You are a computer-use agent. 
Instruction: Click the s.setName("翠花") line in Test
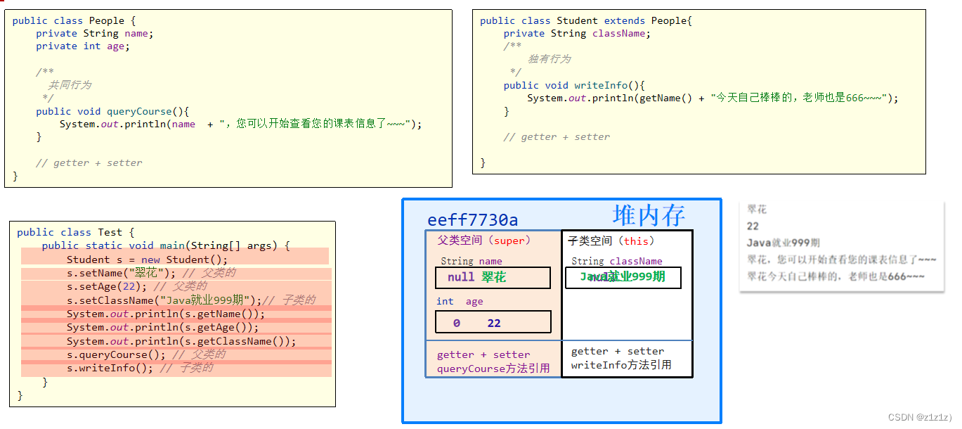point(151,274)
